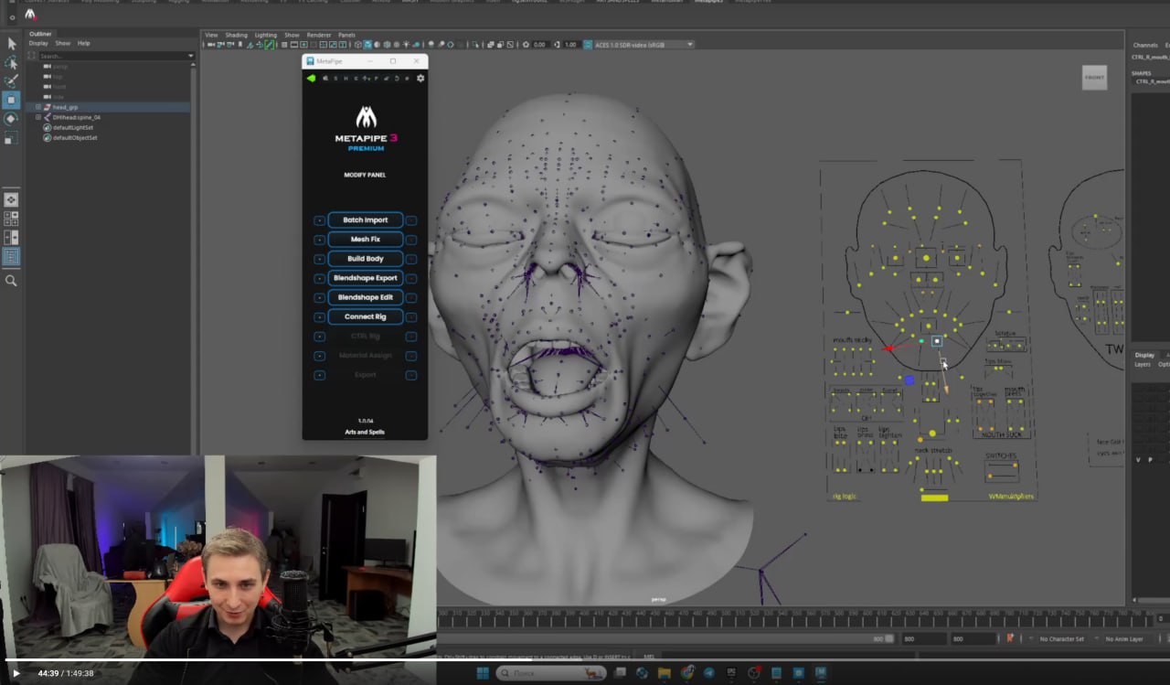Toggle the green viewport grid icon
Image resolution: width=1170 pixels, height=685 pixels.
tap(270, 45)
